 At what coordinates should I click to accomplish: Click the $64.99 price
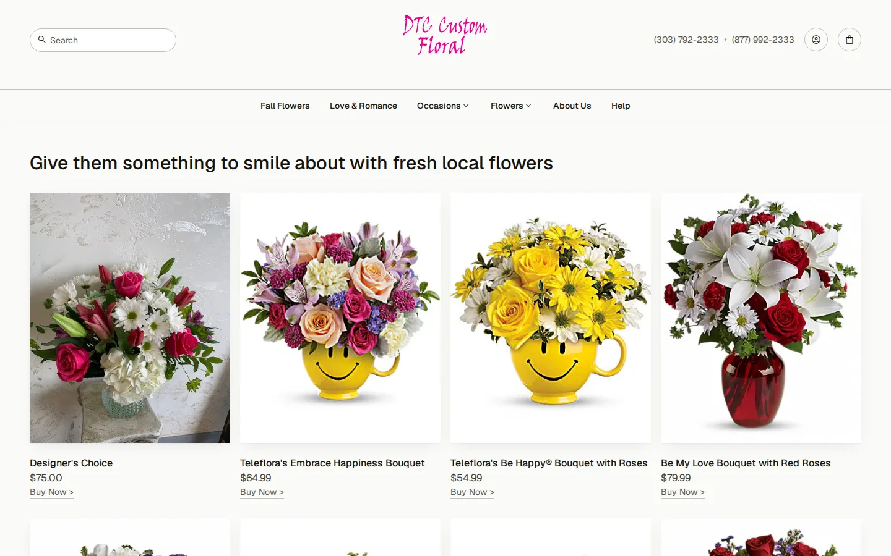(x=256, y=478)
